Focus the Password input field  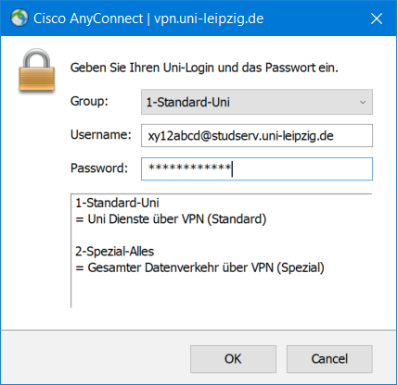tap(257, 169)
